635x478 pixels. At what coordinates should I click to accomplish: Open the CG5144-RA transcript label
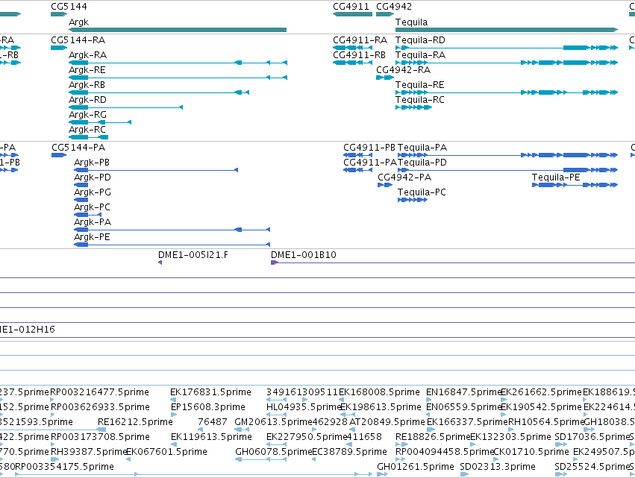78,40
